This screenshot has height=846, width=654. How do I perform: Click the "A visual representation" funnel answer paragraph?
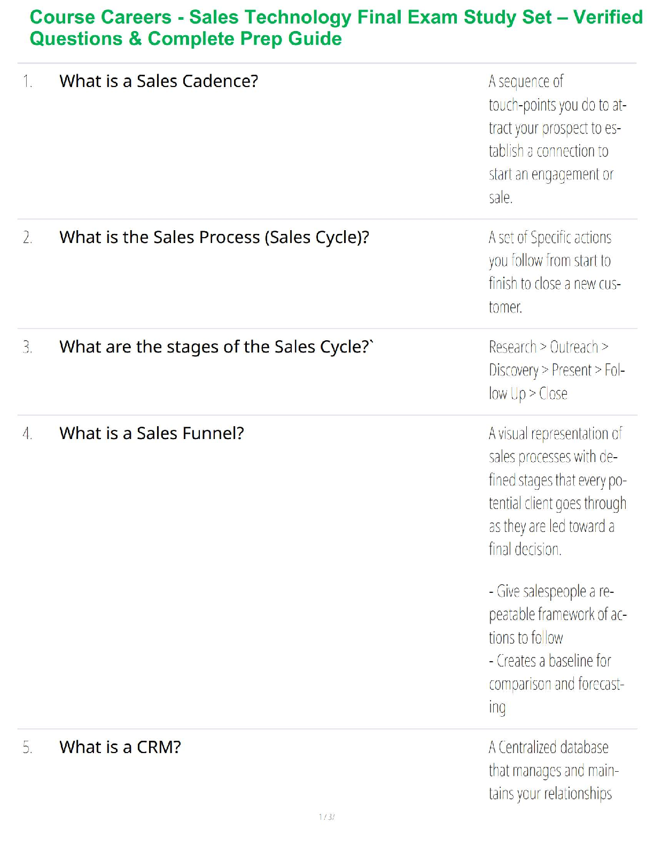(556, 491)
